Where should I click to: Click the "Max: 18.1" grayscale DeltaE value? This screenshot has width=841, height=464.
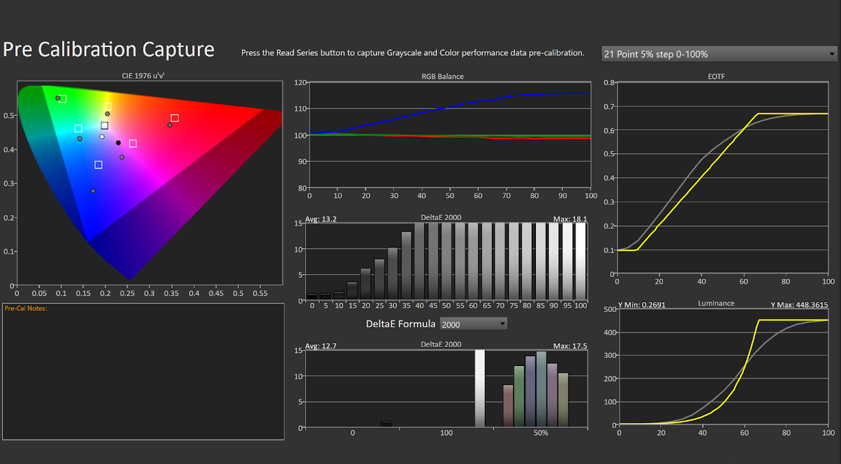(x=570, y=218)
